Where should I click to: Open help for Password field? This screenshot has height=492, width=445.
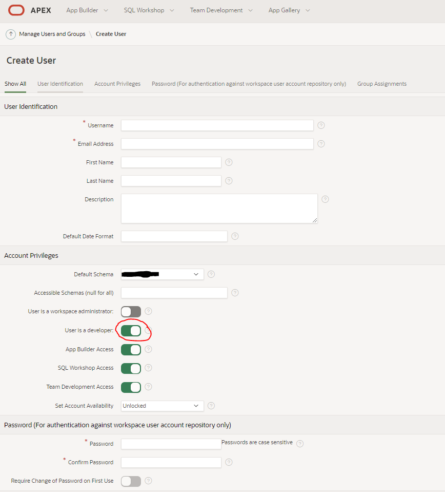tap(300, 443)
